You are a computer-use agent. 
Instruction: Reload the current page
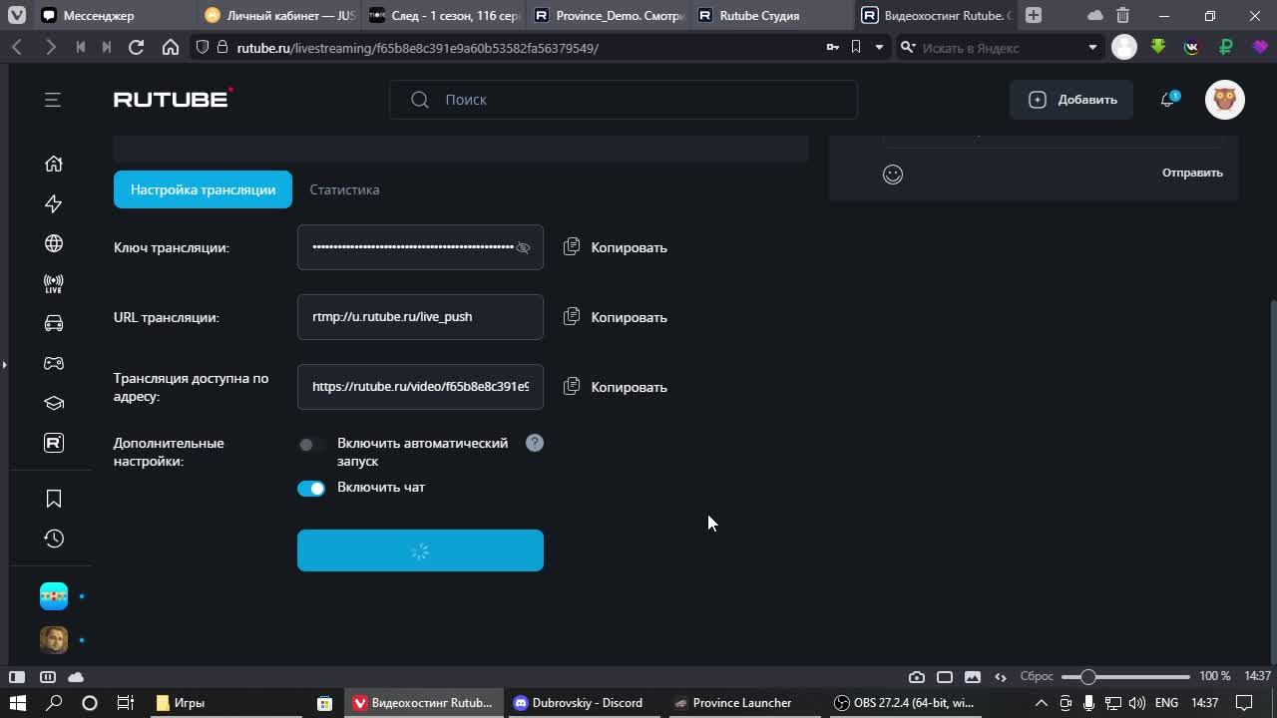(x=137, y=47)
